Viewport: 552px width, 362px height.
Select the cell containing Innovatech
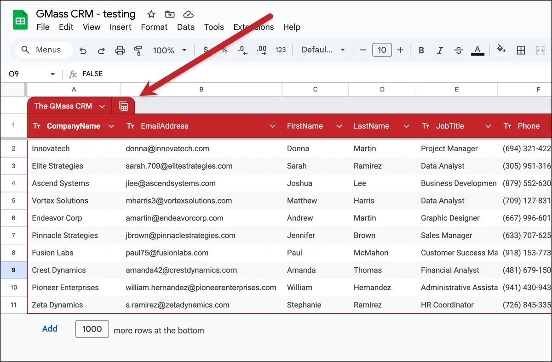coord(74,149)
